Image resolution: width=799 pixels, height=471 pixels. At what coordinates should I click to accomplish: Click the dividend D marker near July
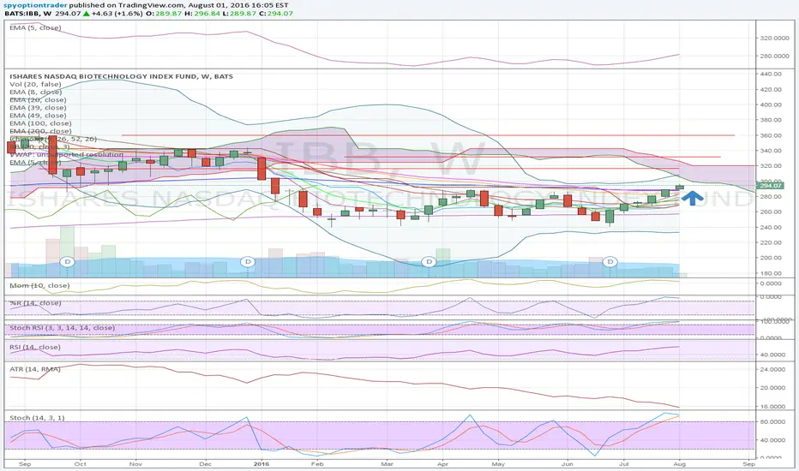tap(610, 262)
